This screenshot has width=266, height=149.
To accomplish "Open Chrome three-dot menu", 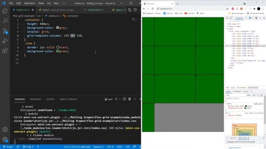I will (x=263, y=9).
